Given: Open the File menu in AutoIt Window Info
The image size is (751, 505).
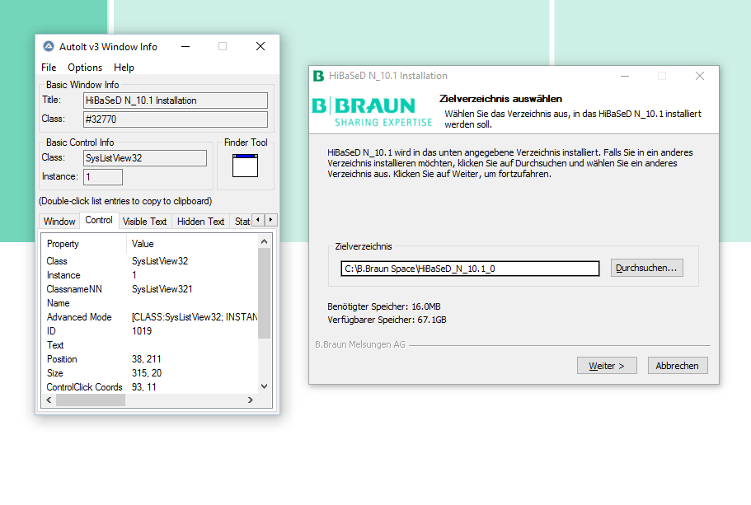Looking at the screenshot, I should coord(49,68).
